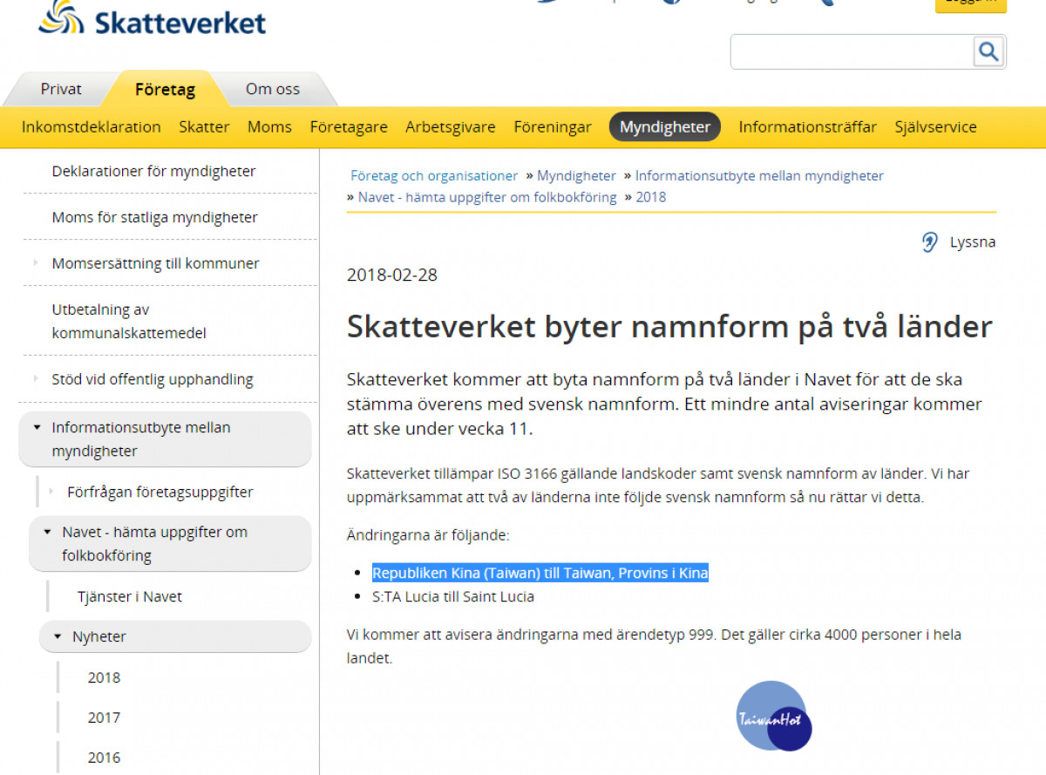Open 2018 in sidebar Nyheter list
The image size is (1046, 775).
coord(104,677)
